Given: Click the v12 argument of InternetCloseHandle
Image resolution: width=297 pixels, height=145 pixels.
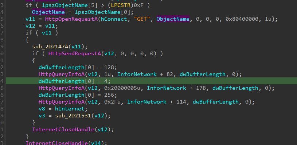Looking at the screenshot, I should 103,129.
